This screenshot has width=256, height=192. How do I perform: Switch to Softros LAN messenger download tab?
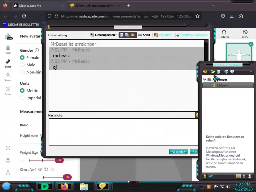click(x=95, y=6)
